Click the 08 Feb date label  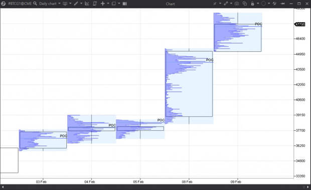pyautogui.click(x=187, y=181)
